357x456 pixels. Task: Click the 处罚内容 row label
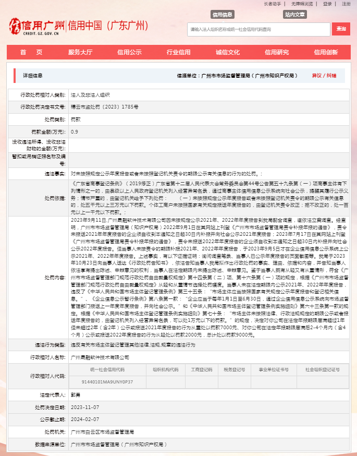pyautogui.click(x=55, y=278)
